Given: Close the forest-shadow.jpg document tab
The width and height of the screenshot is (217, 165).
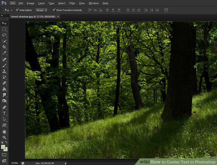Looking at the screenshot, I should pyautogui.click(x=58, y=16).
